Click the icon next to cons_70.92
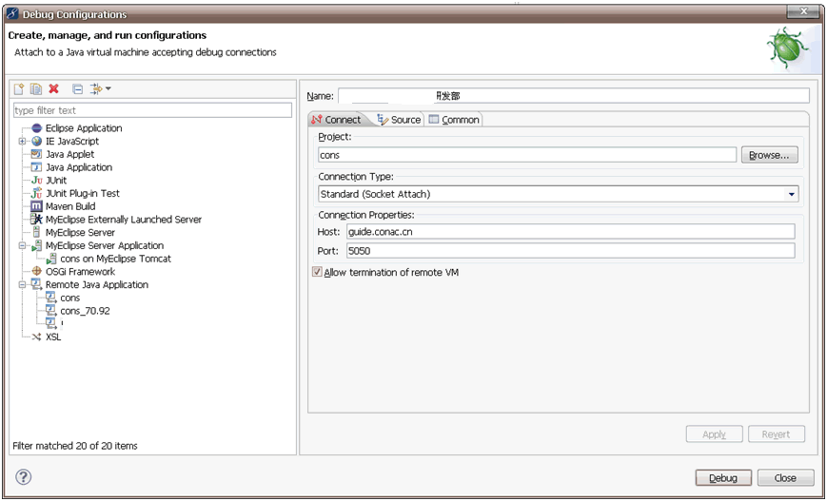The height and width of the screenshot is (501, 827). 51,311
